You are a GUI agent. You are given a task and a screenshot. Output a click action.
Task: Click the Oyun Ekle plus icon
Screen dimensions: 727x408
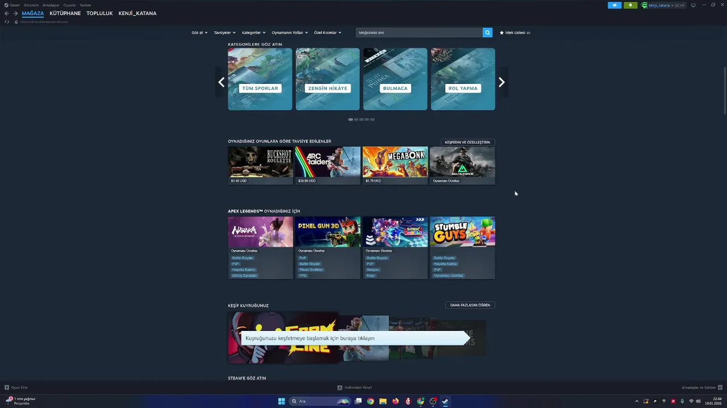coord(7,388)
